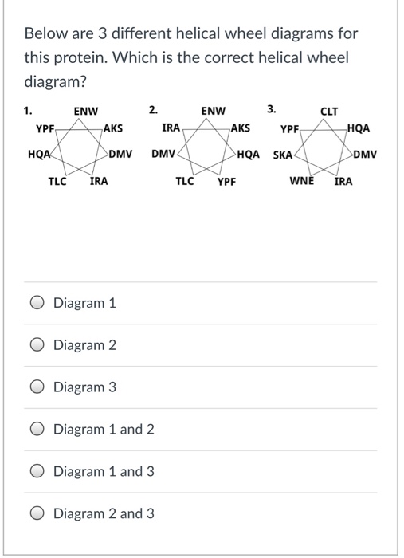The image size is (404, 558).
Task: Click the number 1. diagram label
Action: click(x=28, y=111)
